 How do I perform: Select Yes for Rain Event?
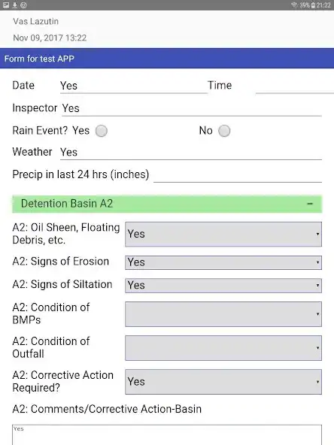(x=102, y=131)
